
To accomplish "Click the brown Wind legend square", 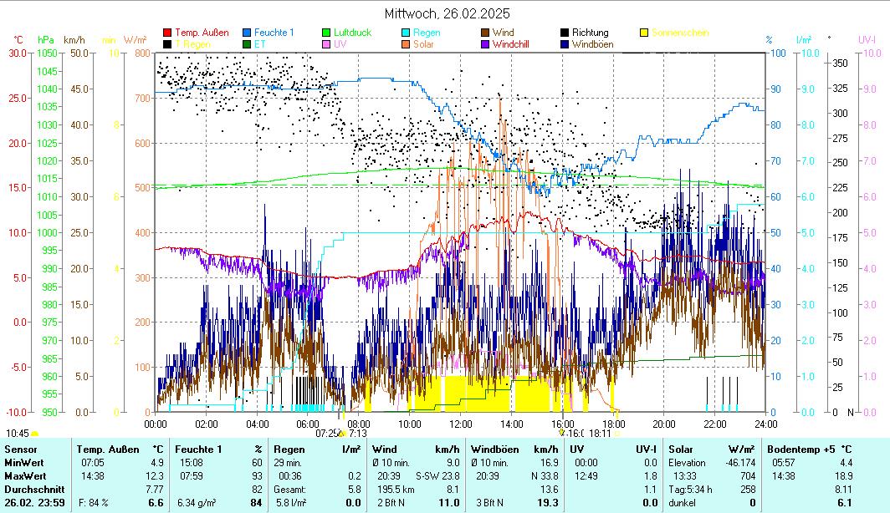I will [x=485, y=33].
